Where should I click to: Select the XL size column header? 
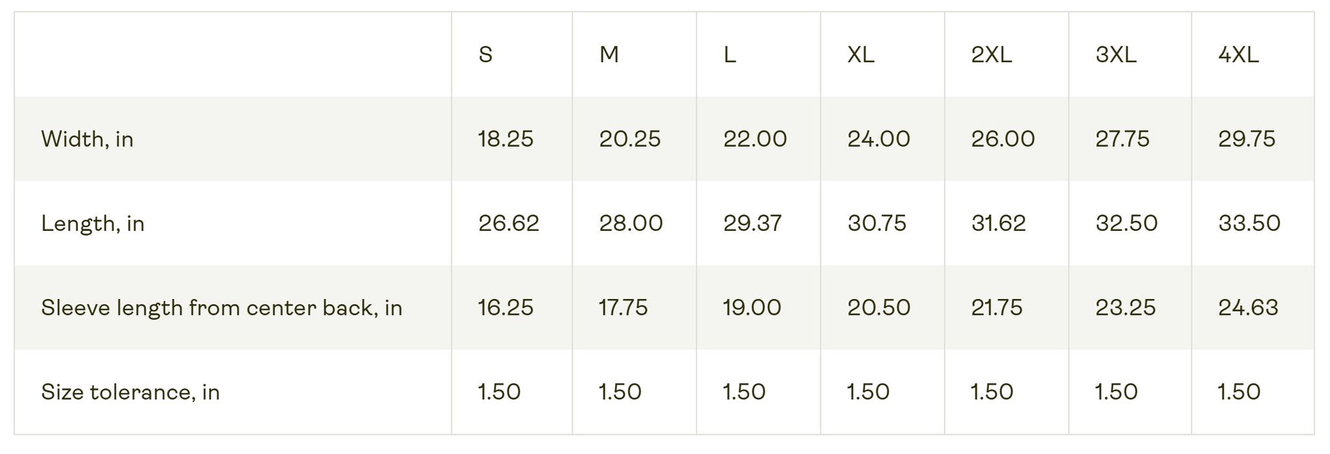click(x=860, y=55)
